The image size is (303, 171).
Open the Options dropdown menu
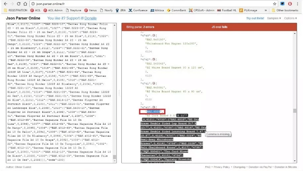click(x=290, y=18)
